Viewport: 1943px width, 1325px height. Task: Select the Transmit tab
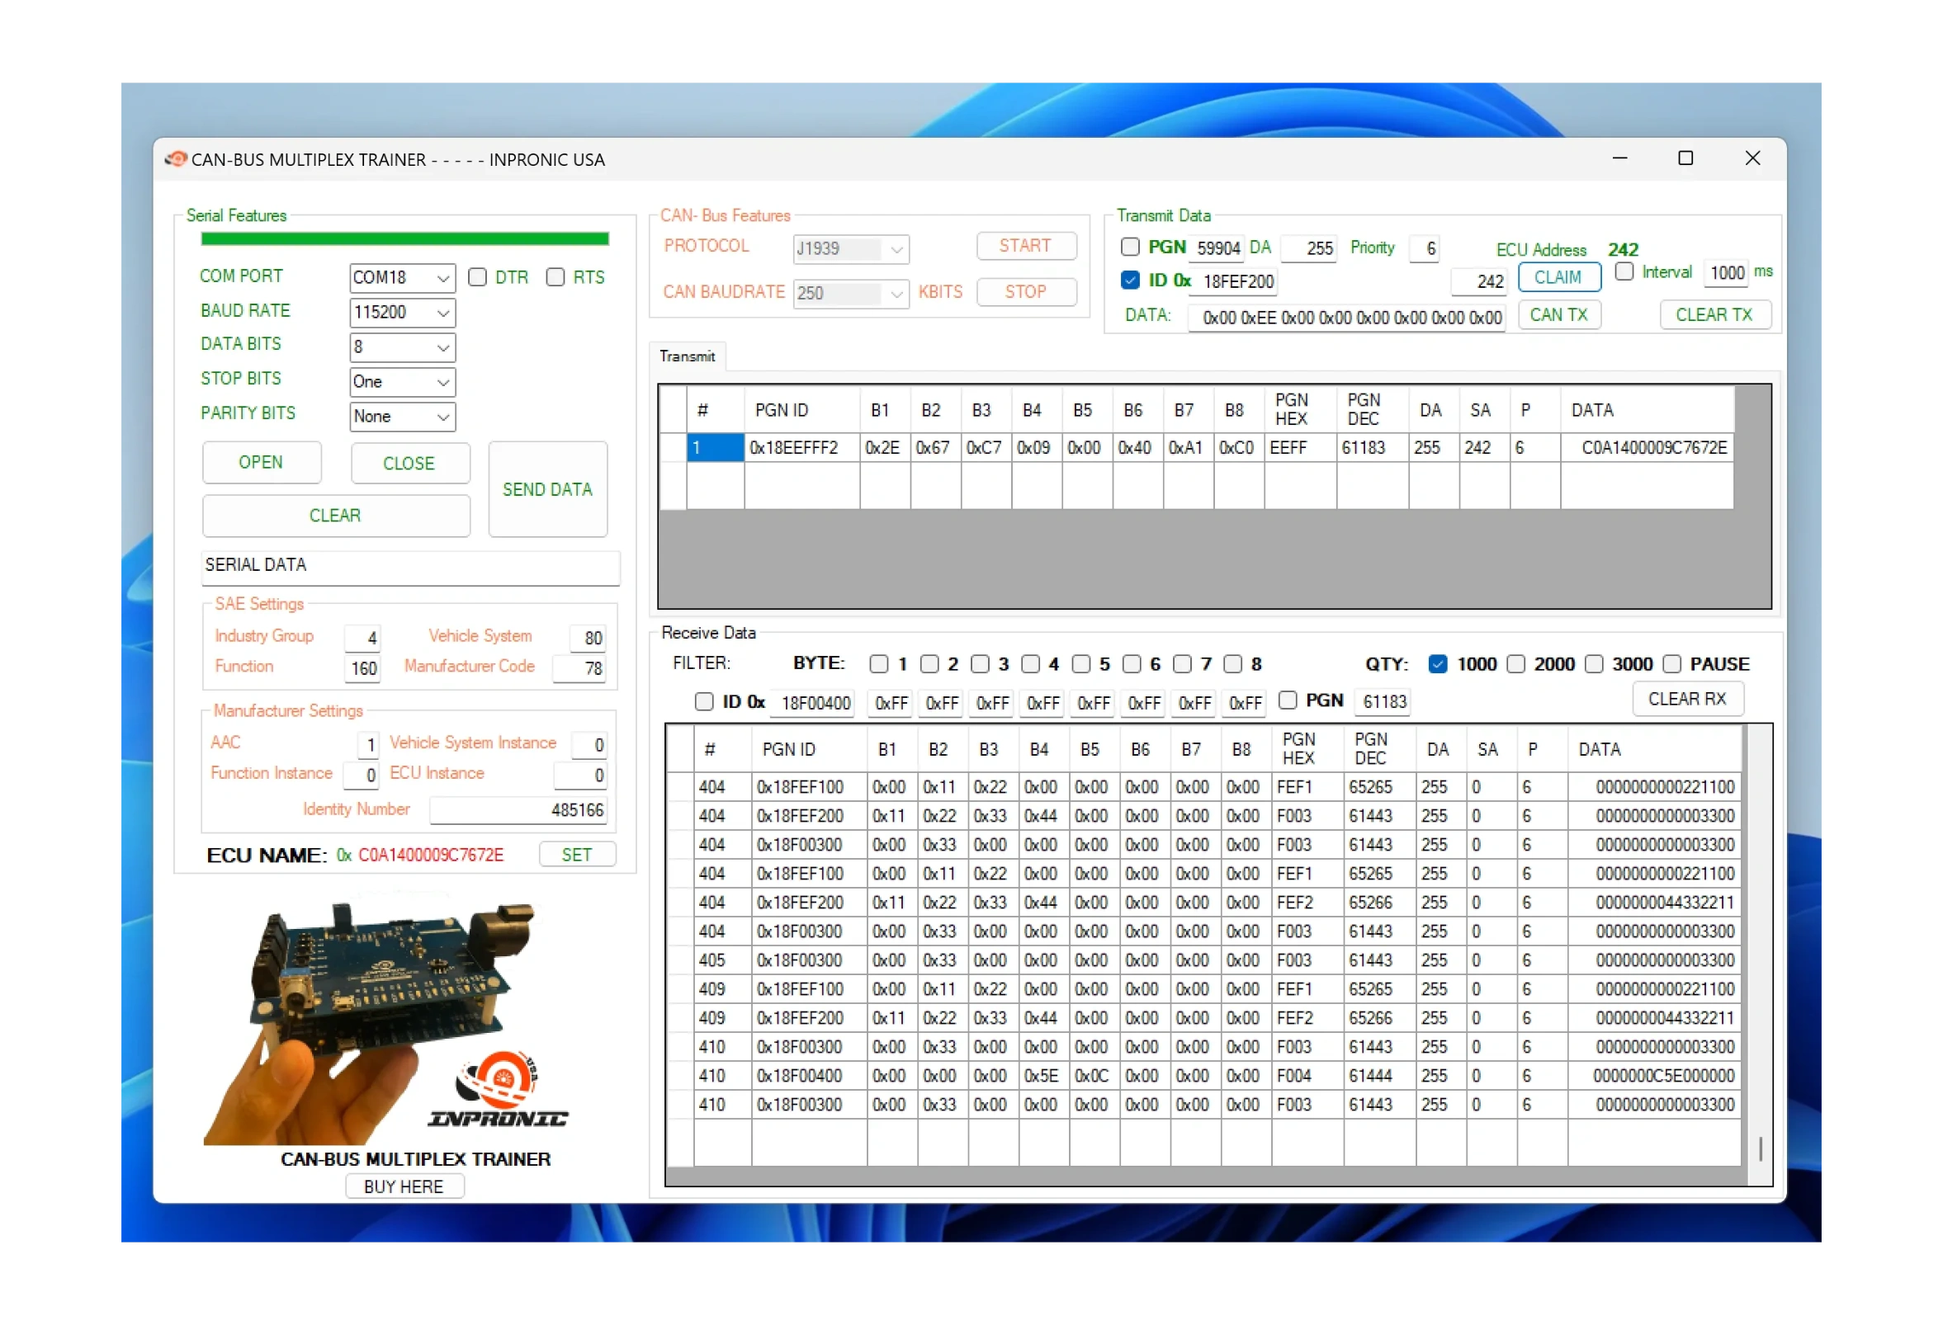coord(688,356)
